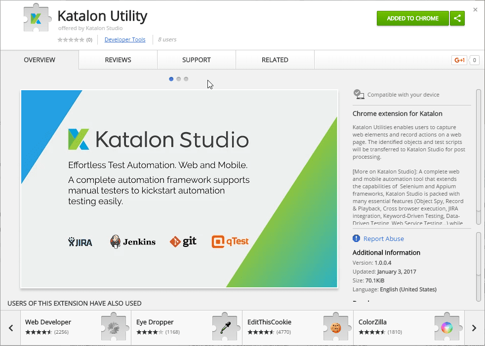This screenshot has height=346, width=485.
Task: Open the Web Developer extension card
Action: click(x=76, y=328)
